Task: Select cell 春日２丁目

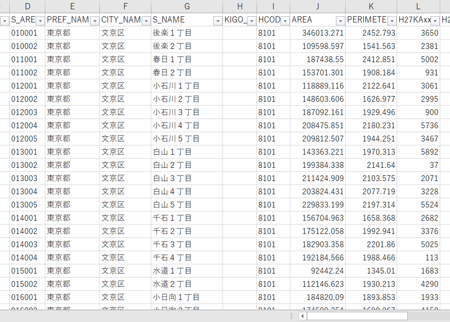Action: 187,72
